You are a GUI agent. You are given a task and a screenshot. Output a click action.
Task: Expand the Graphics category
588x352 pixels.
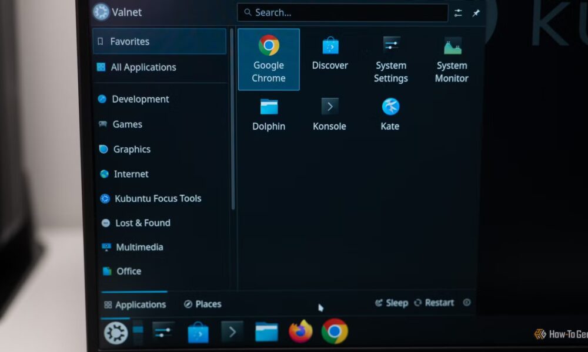pyautogui.click(x=132, y=149)
